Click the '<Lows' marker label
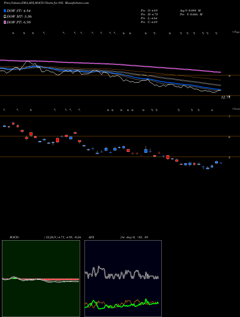Image resolution: width=240 pixels, height=317 pixels. 236,109
